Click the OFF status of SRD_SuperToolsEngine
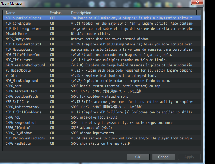 53,18
